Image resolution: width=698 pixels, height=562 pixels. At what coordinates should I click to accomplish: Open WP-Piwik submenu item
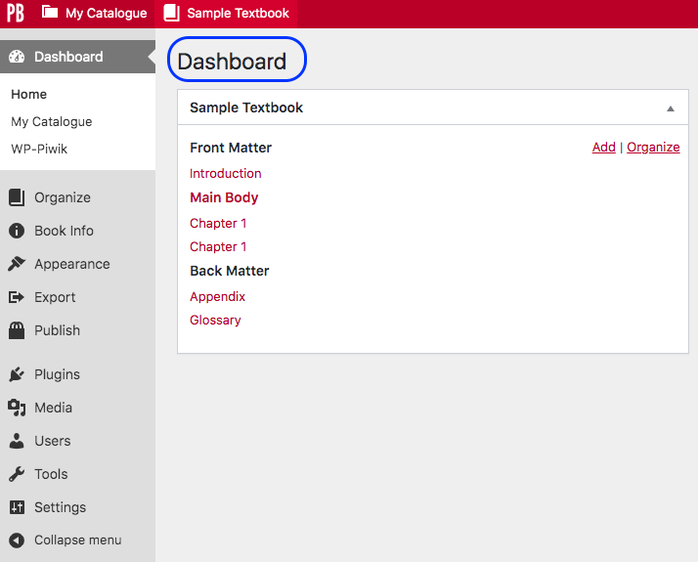click(x=39, y=150)
